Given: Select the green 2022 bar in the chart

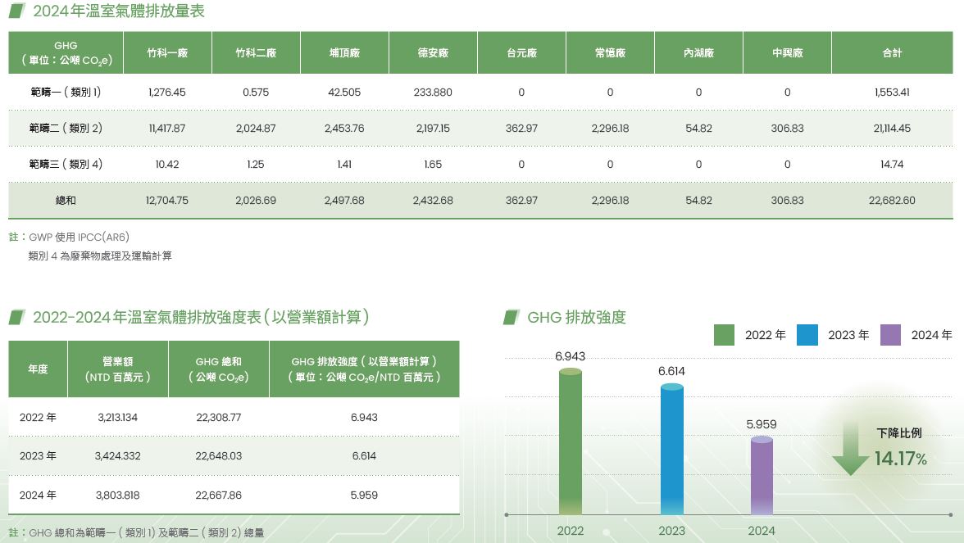Looking at the screenshot, I should pyautogui.click(x=571, y=442).
